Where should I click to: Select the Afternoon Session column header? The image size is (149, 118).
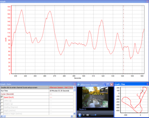click(x=61, y=88)
